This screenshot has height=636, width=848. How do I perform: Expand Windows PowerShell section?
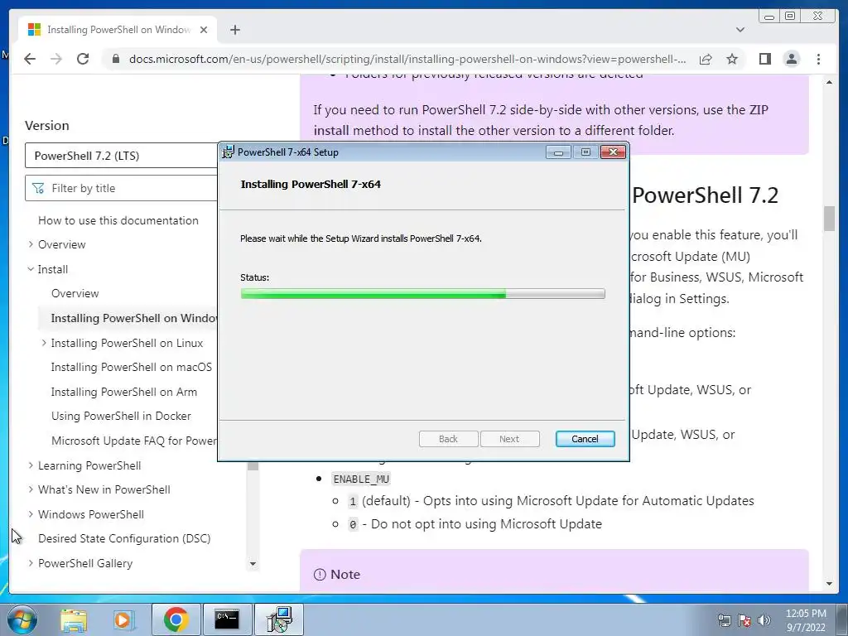point(31,514)
